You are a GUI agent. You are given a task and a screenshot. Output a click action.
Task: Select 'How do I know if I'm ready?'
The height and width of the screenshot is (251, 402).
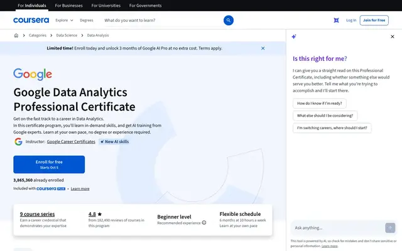320,104
